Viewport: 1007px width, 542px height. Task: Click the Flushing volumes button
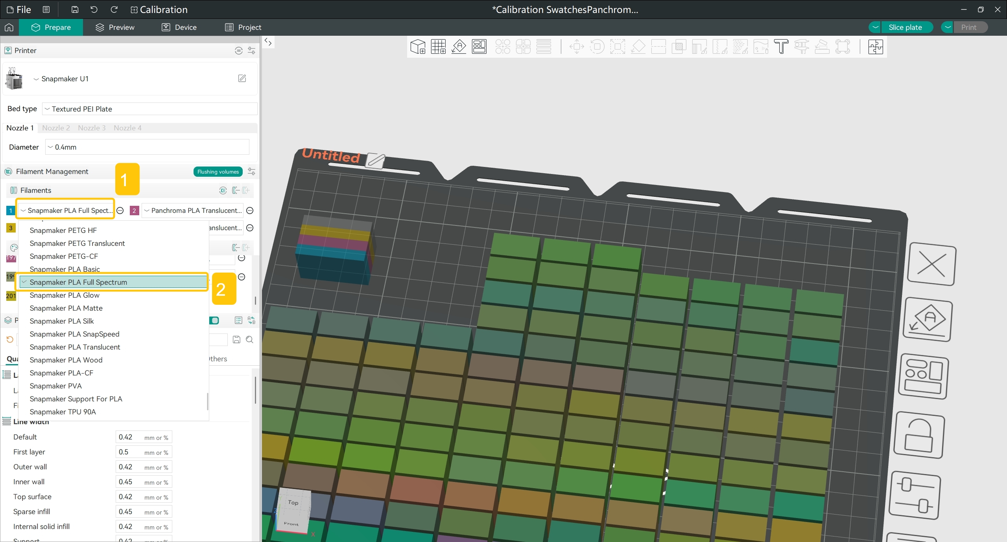218,172
